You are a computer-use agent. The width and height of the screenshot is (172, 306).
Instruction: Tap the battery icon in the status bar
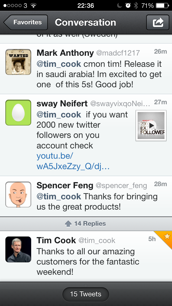coord(162,5)
